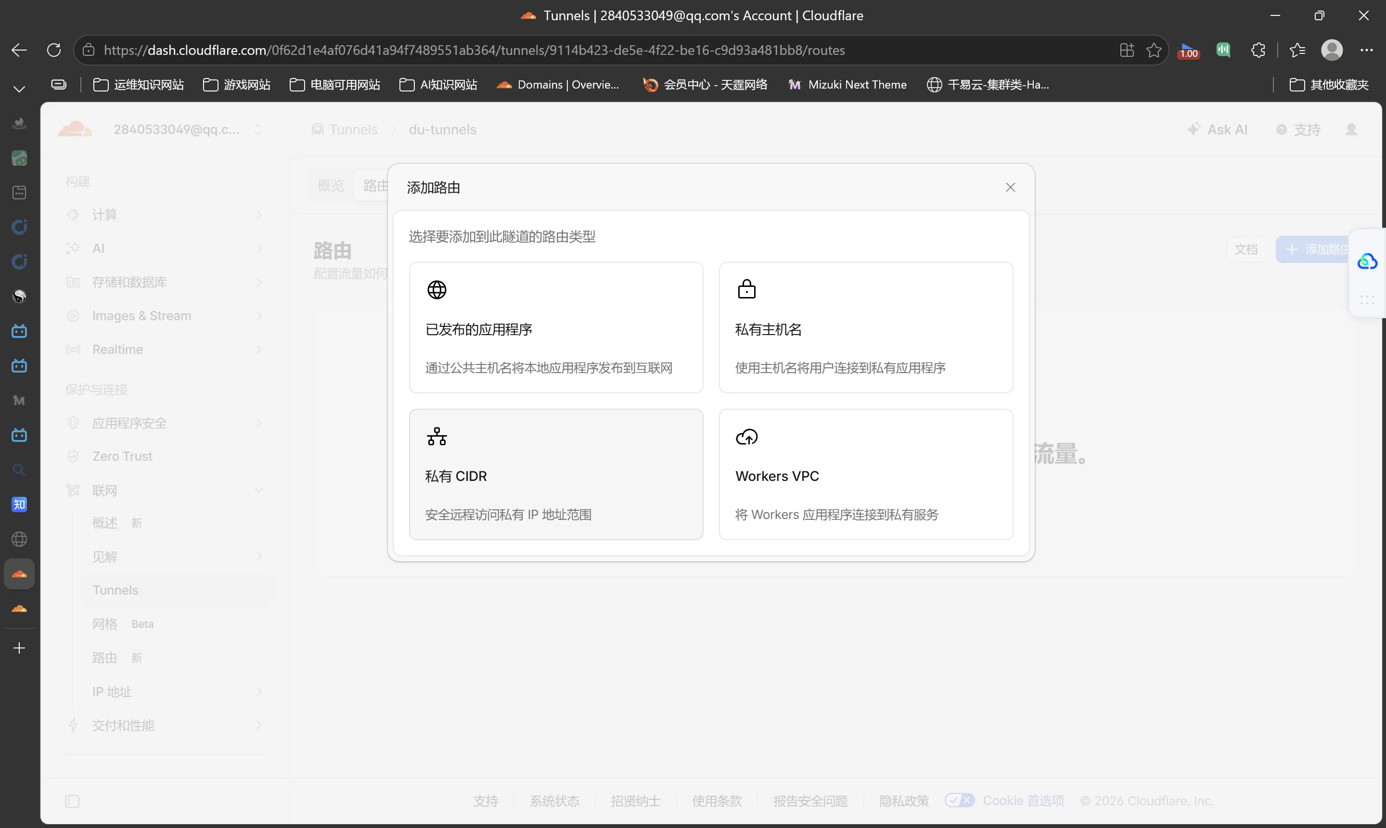
Task: Open the green extension icon in toolbar
Action: coord(1223,50)
